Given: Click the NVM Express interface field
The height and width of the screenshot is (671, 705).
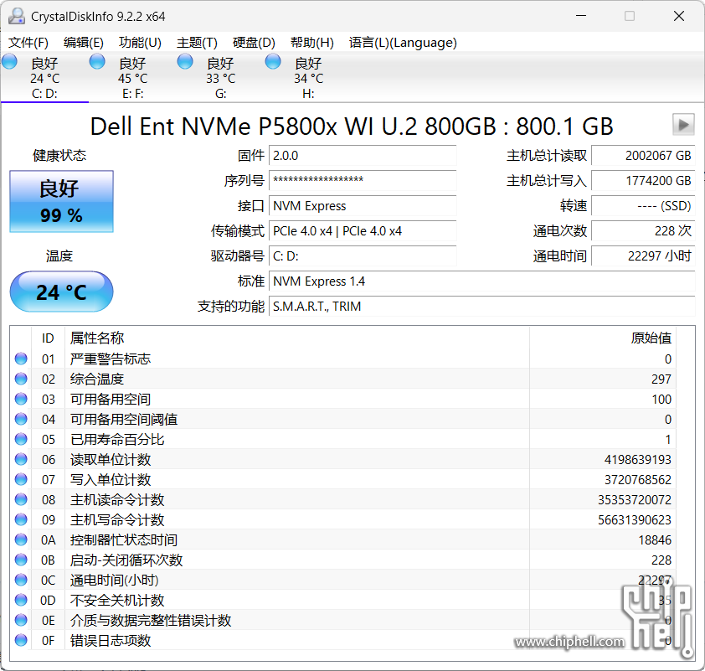Looking at the screenshot, I should pyautogui.click(x=363, y=206).
